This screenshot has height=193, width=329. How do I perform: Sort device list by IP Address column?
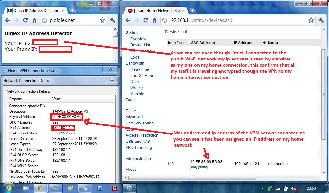(250, 43)
